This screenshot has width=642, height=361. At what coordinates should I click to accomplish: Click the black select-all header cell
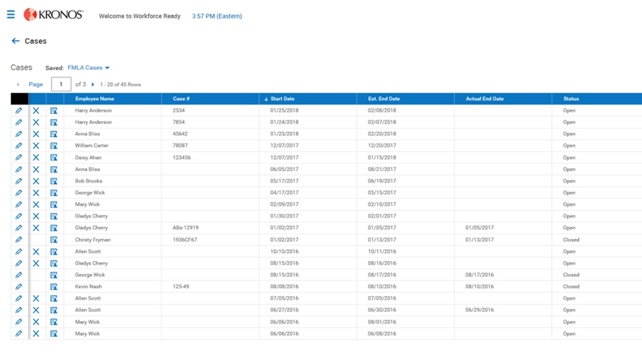19,99
